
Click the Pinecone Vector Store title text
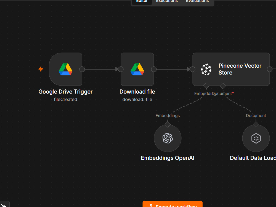click(x=240, y=69)
